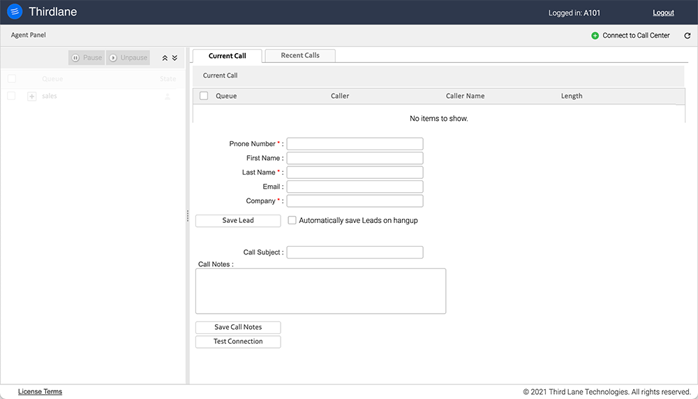Collapse all queues with double up chevron

pyautogui.click(x=165, y=58)
